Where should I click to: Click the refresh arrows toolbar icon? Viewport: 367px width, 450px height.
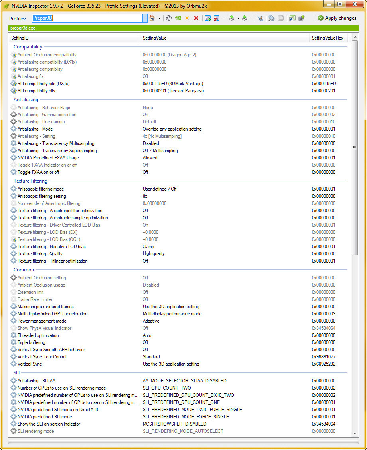168,18
